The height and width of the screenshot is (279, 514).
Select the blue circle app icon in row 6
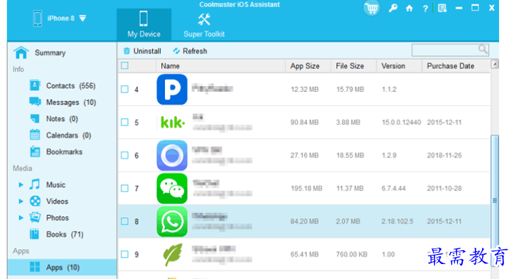(x=172, y=155)
